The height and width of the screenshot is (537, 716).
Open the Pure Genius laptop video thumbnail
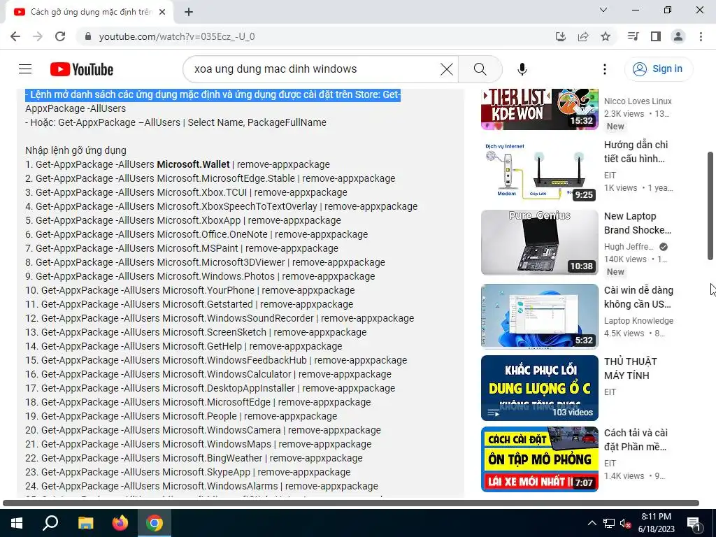[x=539, y=242]
